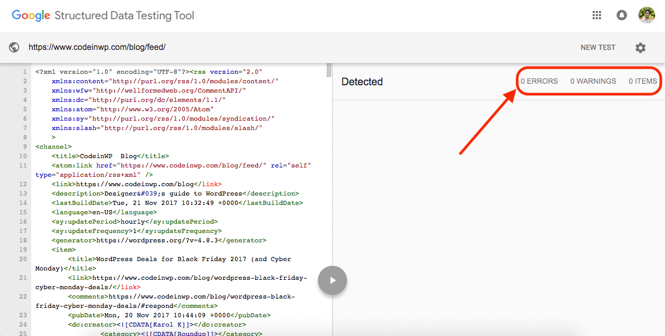The image size is (665, 336).
Task: Click the notifications bell icon
Action: (621, 15)
